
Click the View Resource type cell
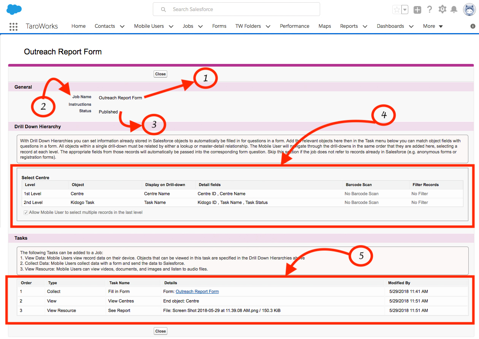click(62, 310)
